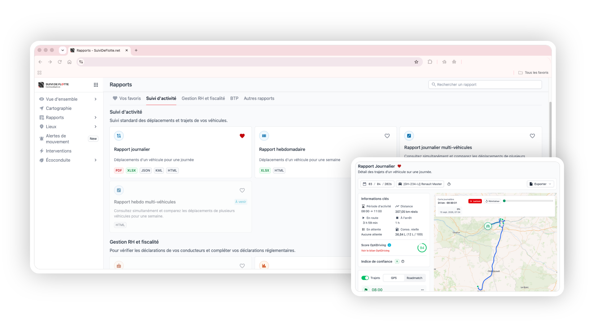The image size is (594, 334).
Task: Unfavorite the Rapport journalier red heart
Action: tap(242, 136)
